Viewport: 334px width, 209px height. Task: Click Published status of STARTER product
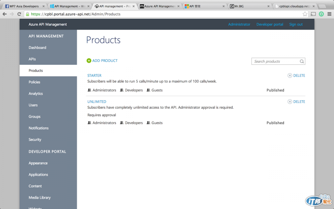(275, 90)
